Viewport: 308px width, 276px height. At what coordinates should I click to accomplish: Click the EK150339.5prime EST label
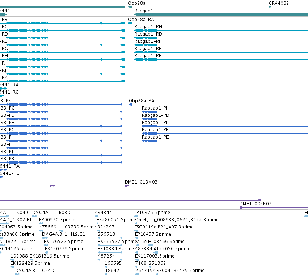click(64, 249)
